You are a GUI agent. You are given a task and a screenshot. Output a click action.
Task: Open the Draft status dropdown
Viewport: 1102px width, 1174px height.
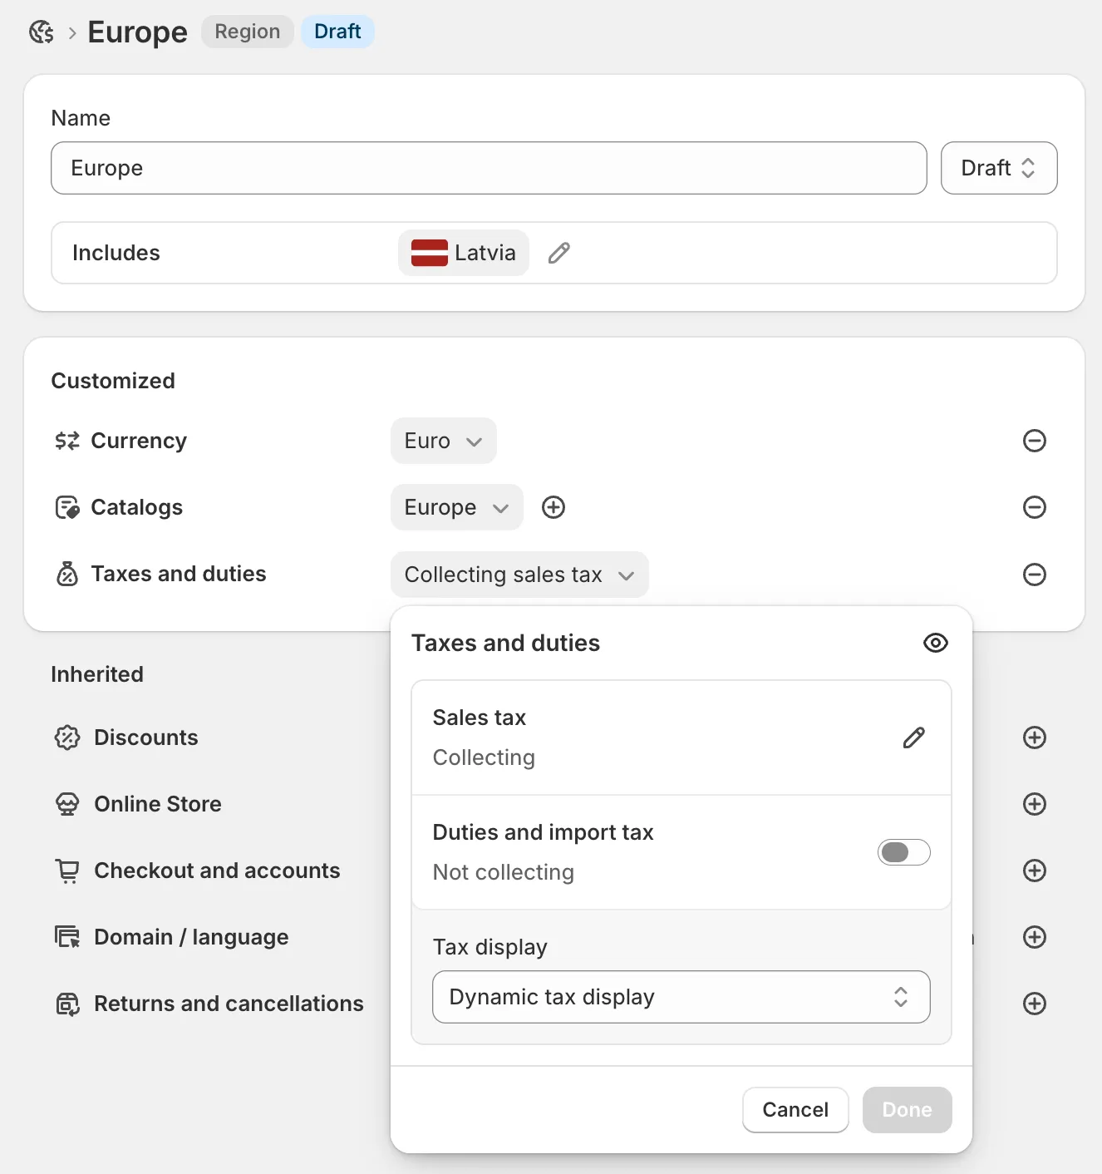click(999, 168)
